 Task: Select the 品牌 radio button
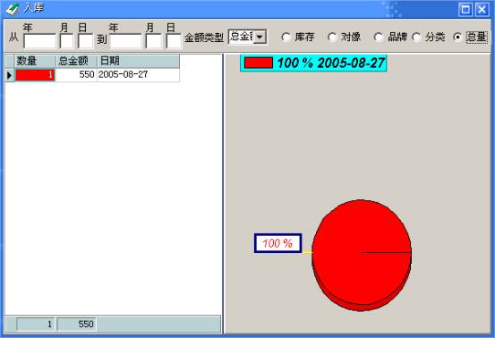coord(379,38)
